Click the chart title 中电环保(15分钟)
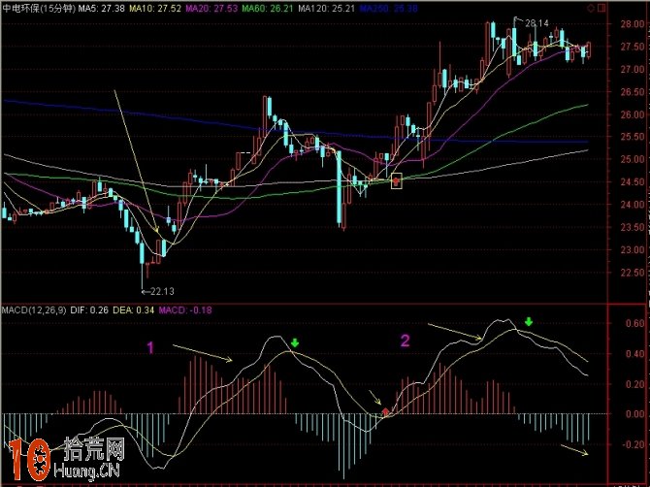This screenshot has height=487, width=650. tap(39, 9)
